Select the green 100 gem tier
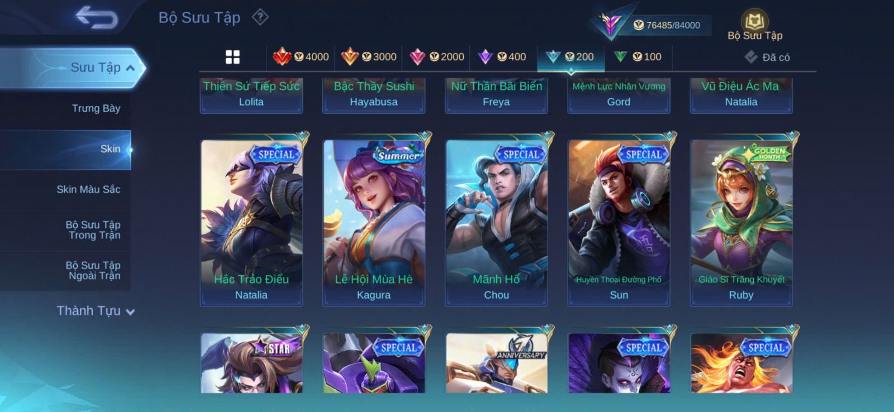Image resolution: width=894 pixels, height=412 pixels. 638,56
